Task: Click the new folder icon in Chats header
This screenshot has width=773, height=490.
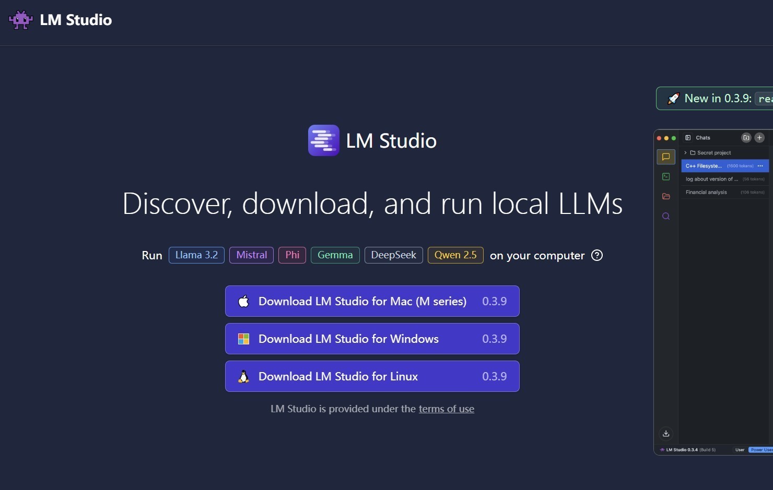Action: (x=746, y=138)
